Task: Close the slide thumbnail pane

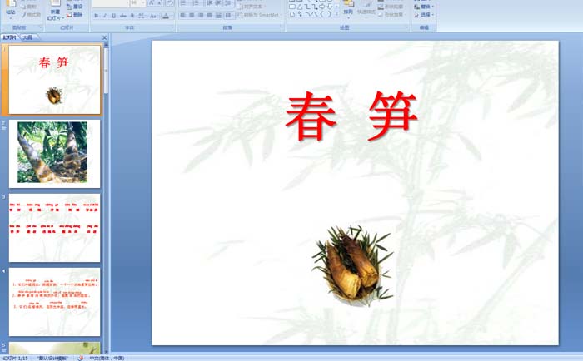Action: point(104,37)
